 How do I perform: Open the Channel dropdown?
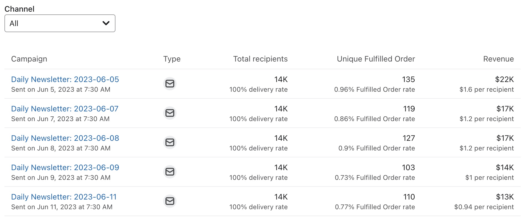60,23
